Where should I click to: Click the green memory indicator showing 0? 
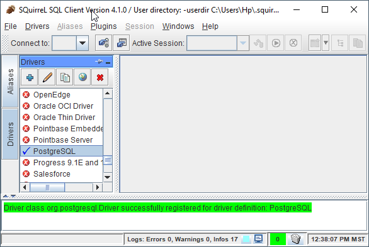click(x=278, y=239)
